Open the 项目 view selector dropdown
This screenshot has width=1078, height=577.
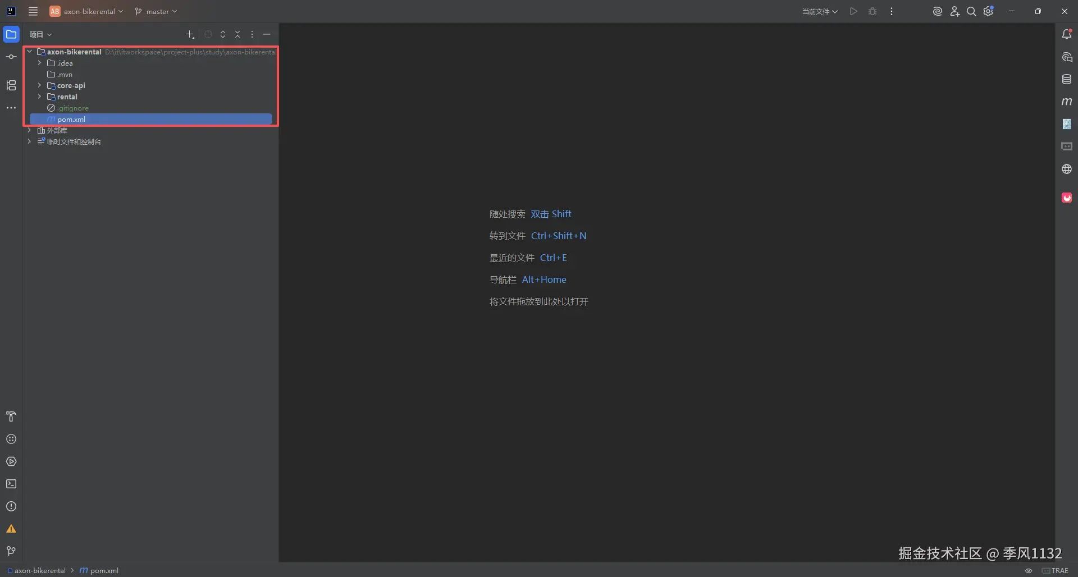pyautogui.click(x=40, y=34)
